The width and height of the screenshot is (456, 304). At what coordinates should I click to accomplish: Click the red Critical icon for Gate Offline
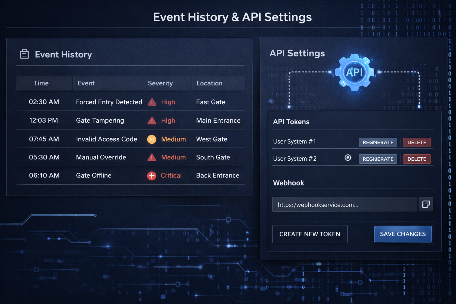(152, 175)
